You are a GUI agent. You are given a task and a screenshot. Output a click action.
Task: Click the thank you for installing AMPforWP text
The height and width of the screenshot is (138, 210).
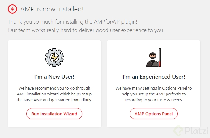pos(72,22)
